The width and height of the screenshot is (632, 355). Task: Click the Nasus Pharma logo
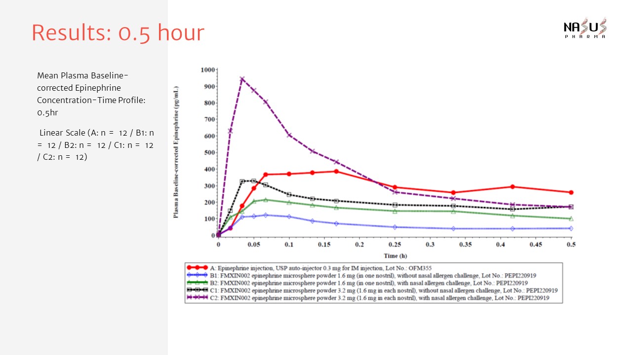coord(586,28)
